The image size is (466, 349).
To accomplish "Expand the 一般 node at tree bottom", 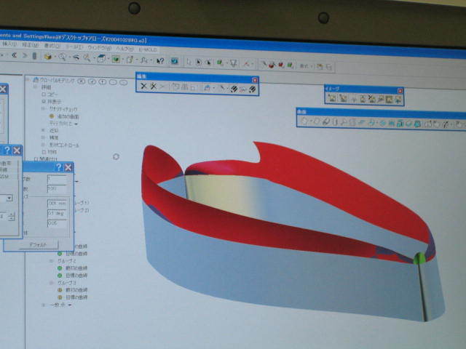I will coord(44,305).
